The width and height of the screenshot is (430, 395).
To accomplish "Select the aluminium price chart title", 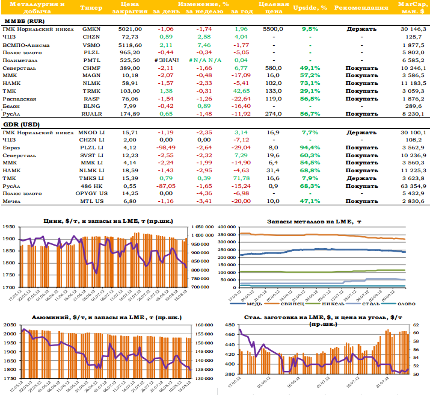I will tap(106, 317).
